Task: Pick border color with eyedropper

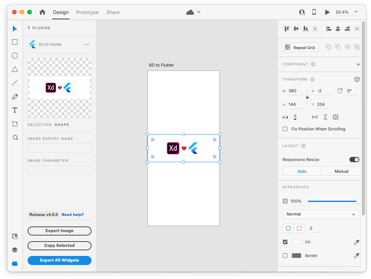Action: click(356, 256)
